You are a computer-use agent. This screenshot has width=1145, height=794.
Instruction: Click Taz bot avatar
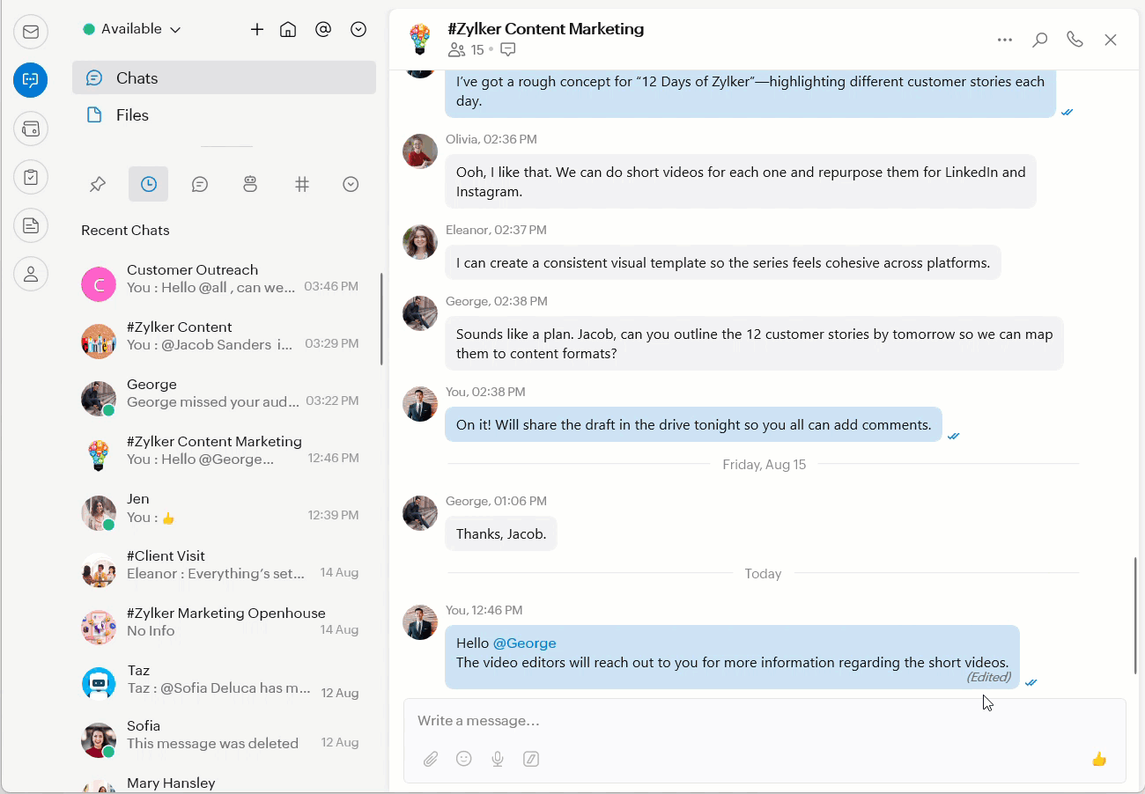point(99,684)
